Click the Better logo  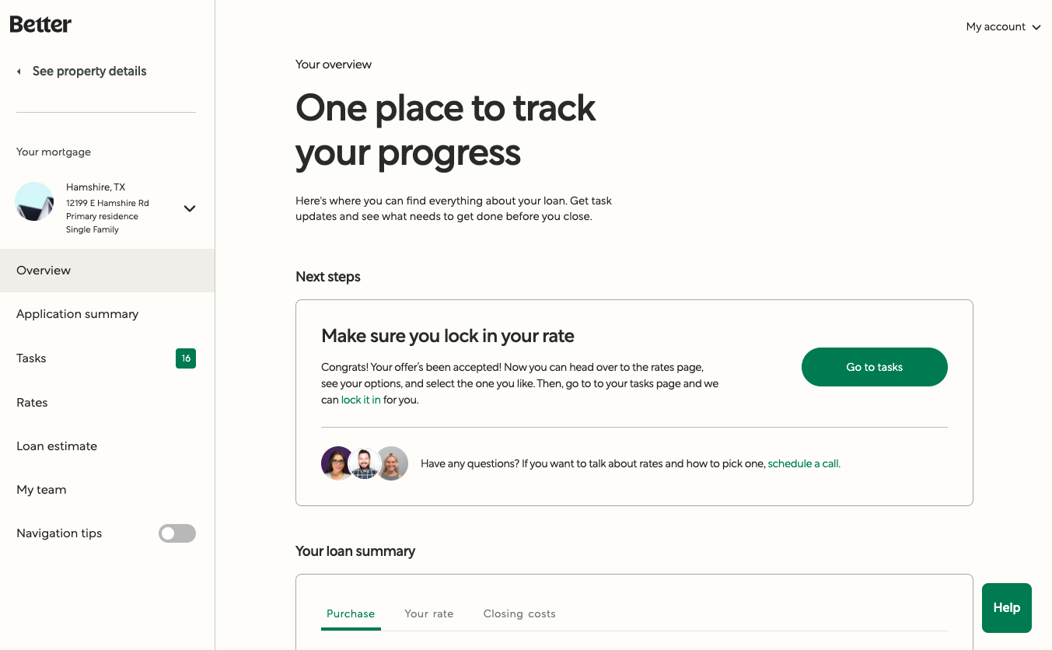pos(40,24)
